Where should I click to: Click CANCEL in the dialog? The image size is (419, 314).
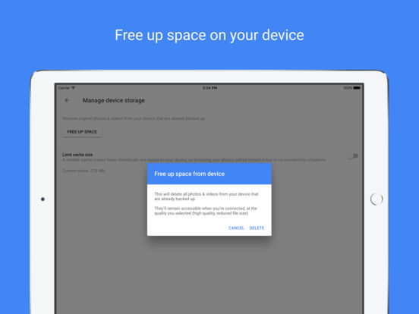236,228
